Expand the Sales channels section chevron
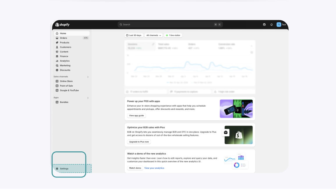 [88, 77]
